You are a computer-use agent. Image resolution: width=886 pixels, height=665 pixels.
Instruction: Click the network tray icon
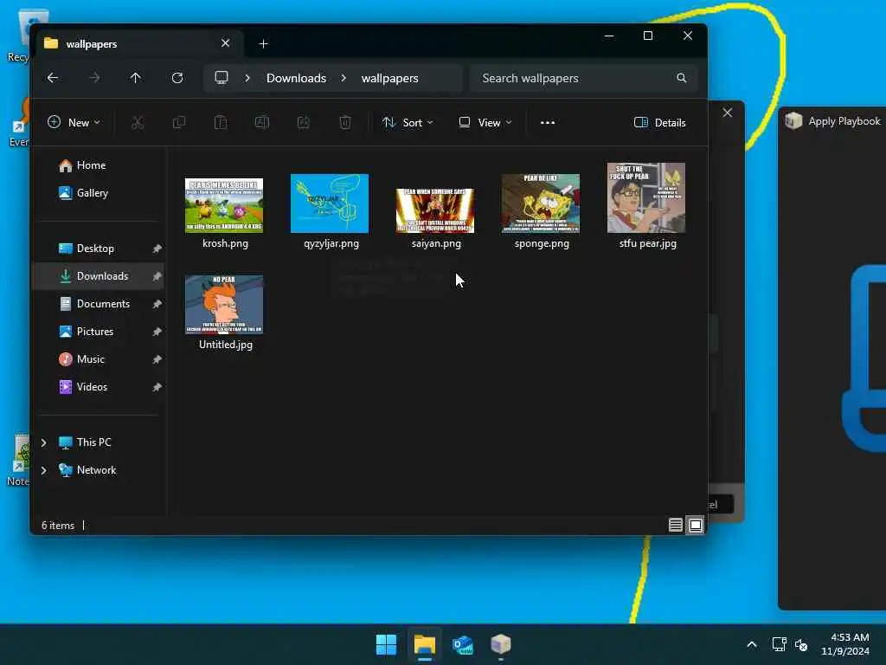tap(780, 644)
